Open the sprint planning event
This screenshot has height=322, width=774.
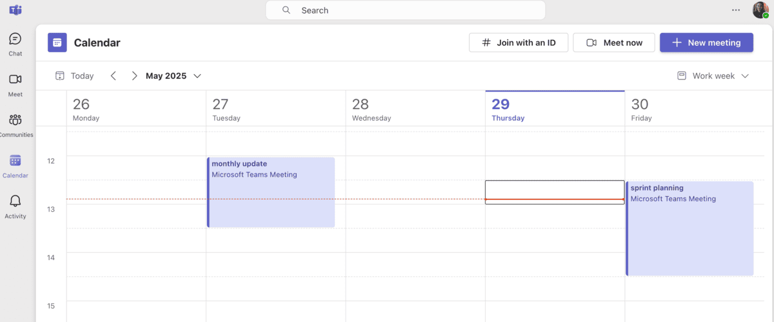690,228
